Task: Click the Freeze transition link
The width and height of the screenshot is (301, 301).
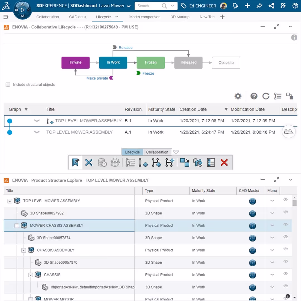Action: (148, 73)
